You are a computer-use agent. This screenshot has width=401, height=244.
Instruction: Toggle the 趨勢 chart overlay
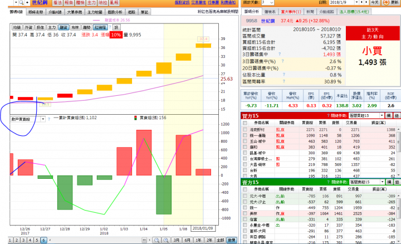[87, 27]
